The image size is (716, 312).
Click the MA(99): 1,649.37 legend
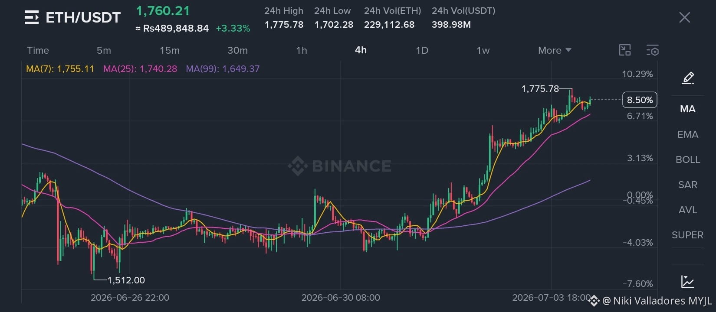click(223, 68)
